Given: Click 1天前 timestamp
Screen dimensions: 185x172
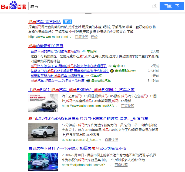Looking at the screenshot, I should coord(155,76).
